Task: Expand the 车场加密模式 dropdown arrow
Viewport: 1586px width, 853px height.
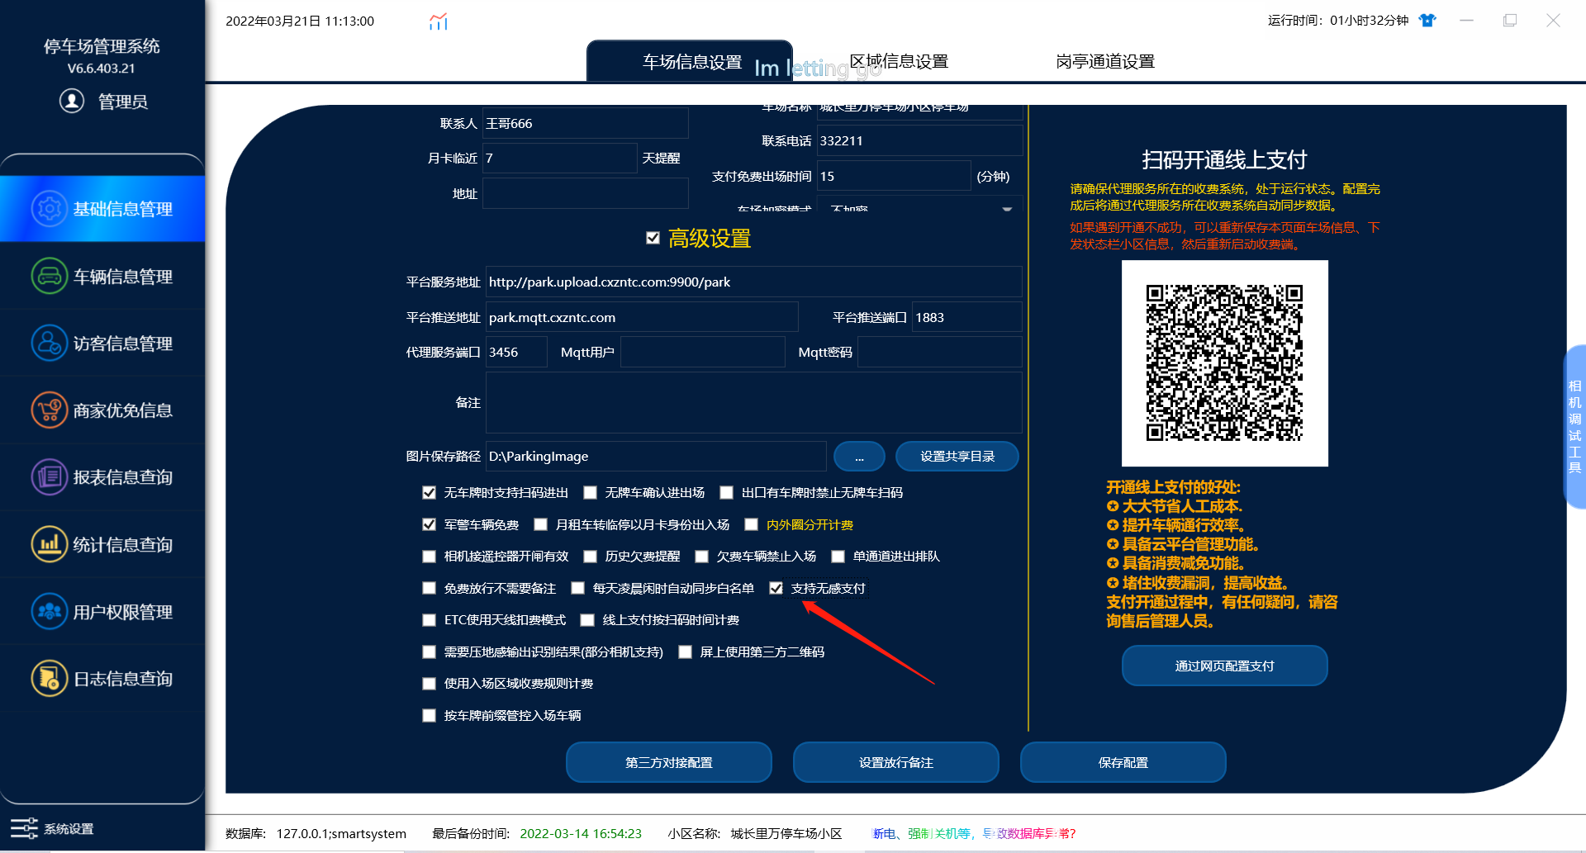Action: pos(1007,209)
